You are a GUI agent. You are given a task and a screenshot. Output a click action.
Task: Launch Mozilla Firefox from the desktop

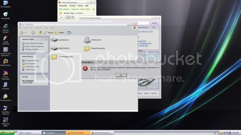pos(5,62)
